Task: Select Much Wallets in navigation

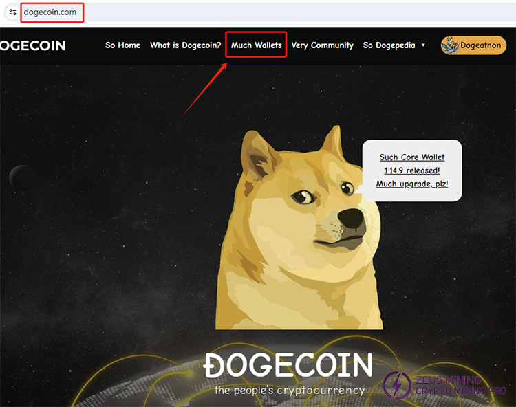Action: click(x=256, y=45)
